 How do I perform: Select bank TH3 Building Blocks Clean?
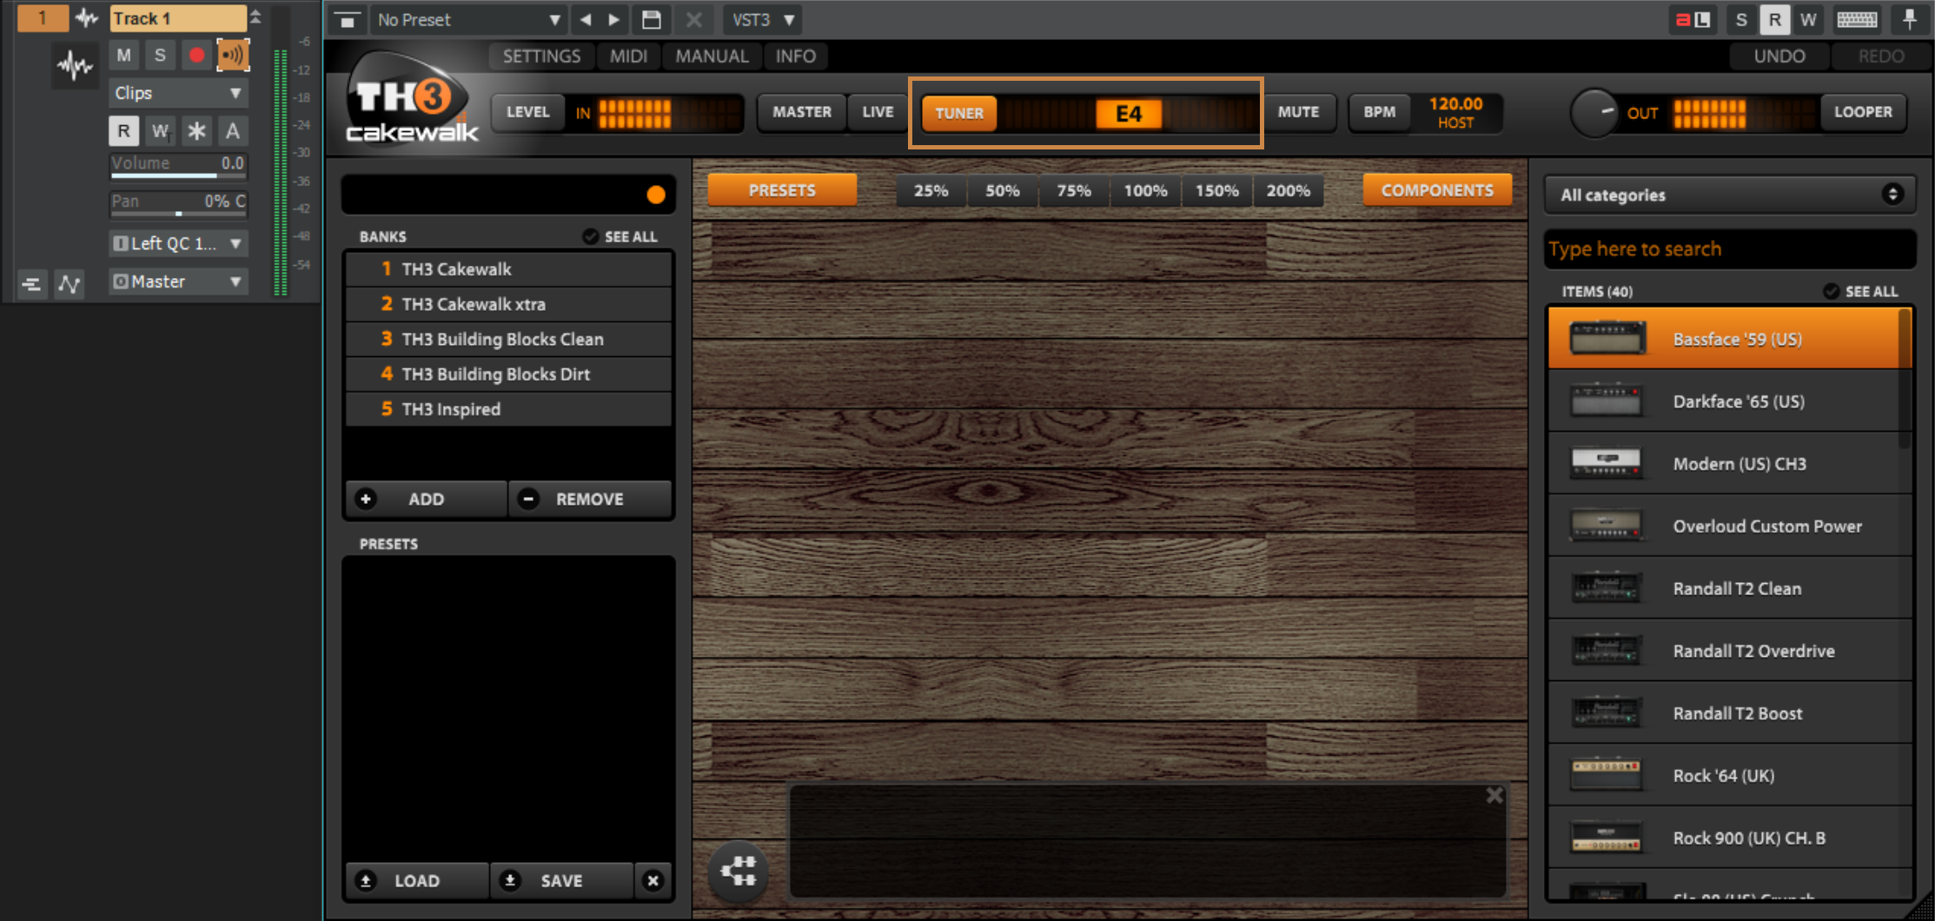[x=508, y=339]
